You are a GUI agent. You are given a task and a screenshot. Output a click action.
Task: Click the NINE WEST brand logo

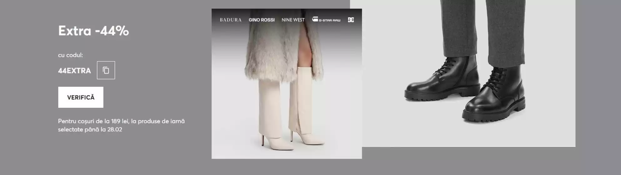tap(293, 20)
